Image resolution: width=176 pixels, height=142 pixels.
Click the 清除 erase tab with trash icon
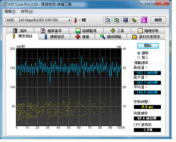20,31
